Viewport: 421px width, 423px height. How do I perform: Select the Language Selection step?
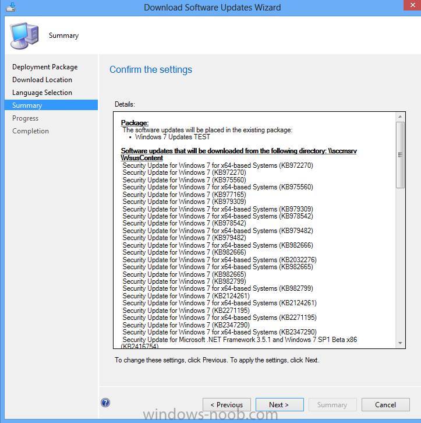click(x=43, y=93)
